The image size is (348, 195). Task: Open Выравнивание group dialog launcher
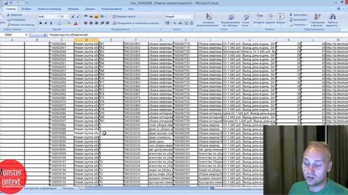(x=161, y=29)
